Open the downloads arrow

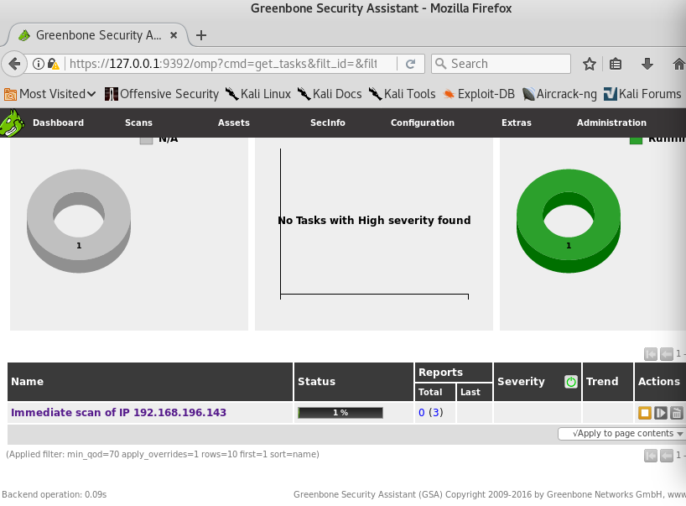[x=647, y=64]
